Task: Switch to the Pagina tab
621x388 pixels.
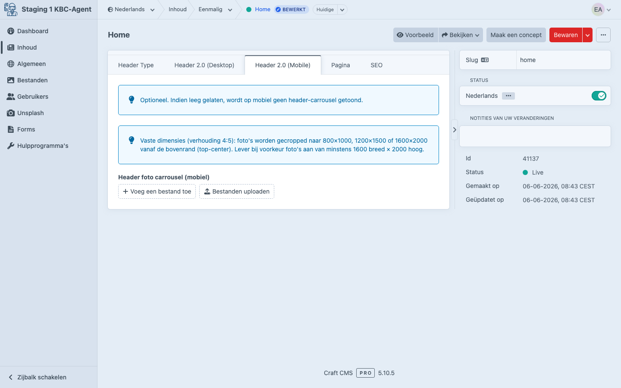Action: pos(341,65)
